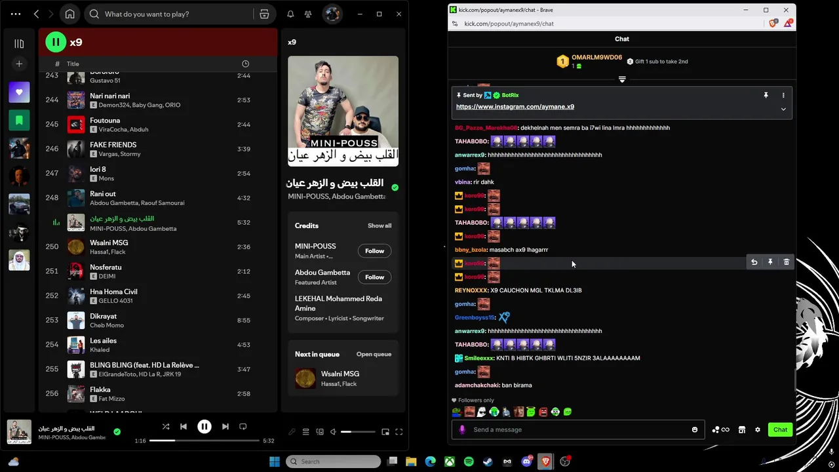Image resolution: width=839 pixels, height=472 pixels.
Task: Skip to previous track
Action: coord(184,426)
